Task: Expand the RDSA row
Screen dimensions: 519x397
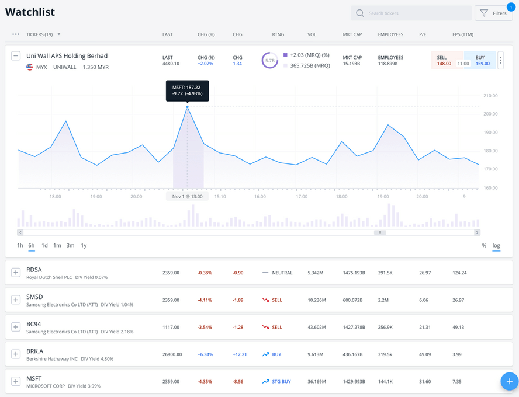Action: tap(16, 273)
